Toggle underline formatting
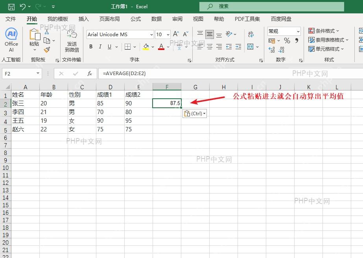The height and width of the screenshot is (258, 363). pos(109,47)
